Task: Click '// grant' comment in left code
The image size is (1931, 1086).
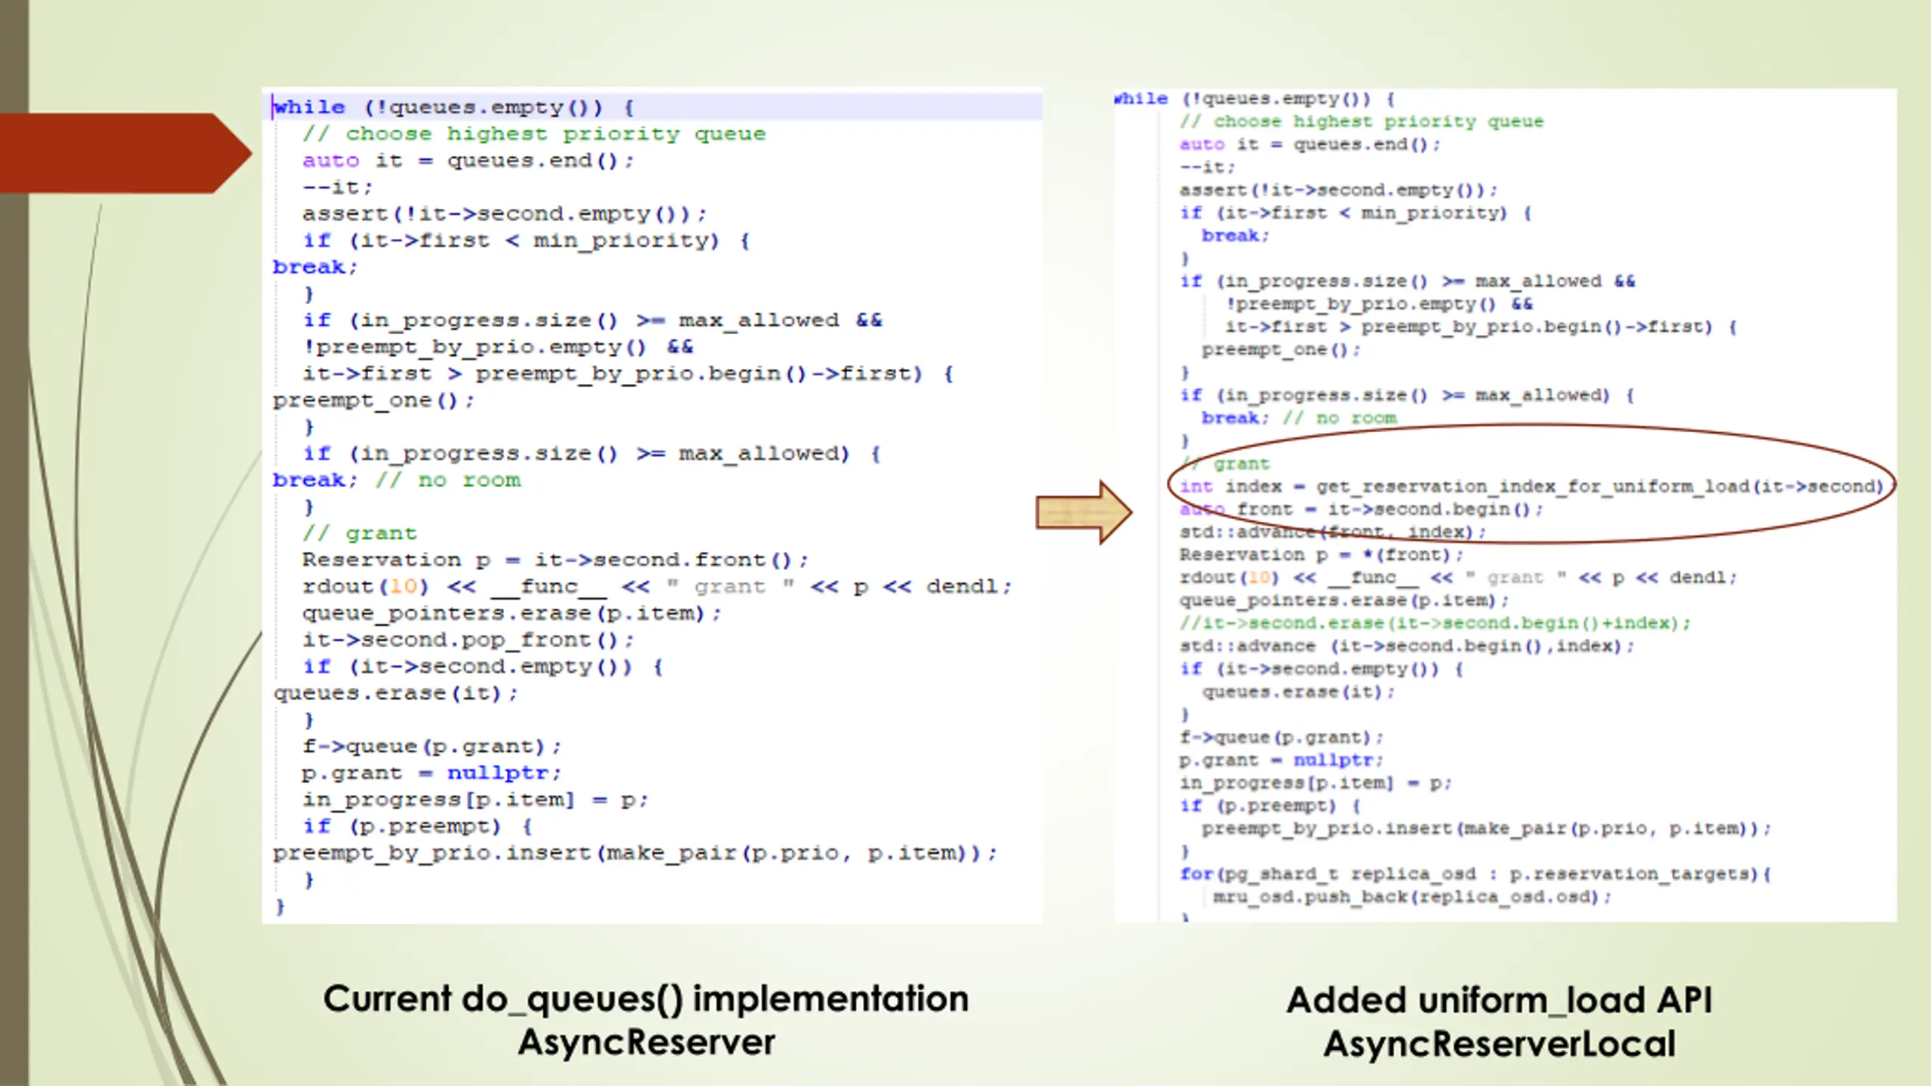Action: tap(359, 533)
